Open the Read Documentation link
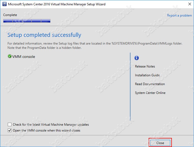194x147 pixels. coord(150,84)
